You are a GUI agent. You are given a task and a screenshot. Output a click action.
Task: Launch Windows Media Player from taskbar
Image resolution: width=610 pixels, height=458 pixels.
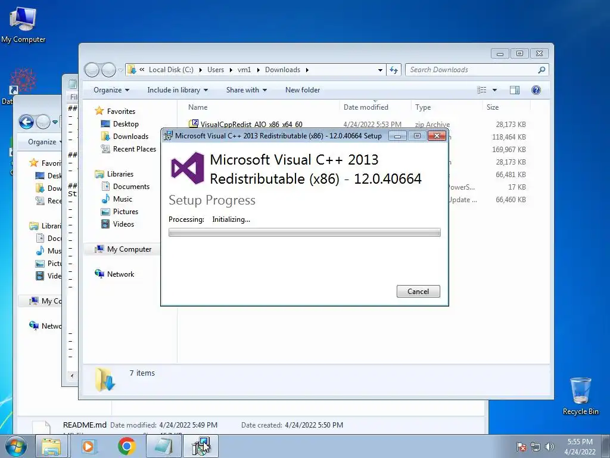coord(89,446)
